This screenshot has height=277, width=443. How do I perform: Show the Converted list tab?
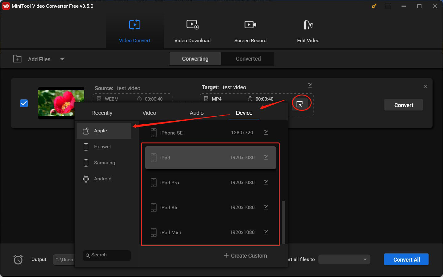(x=248, y=59)
